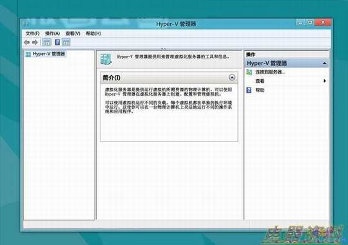Open the 帮助(H) menu
The width and height of the screenshot is (348, 245).
pos(93,33)
